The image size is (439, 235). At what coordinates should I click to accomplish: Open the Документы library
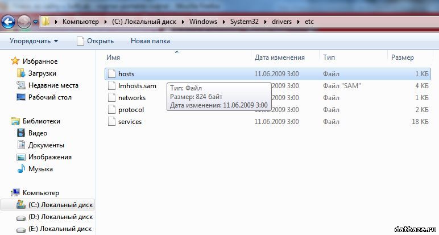click(x=46, y=145)
